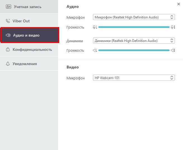The height and width of the screenshot is (150, 183).
Task: Click the microphone volume slider bar
Action: (x=134, y=27)
